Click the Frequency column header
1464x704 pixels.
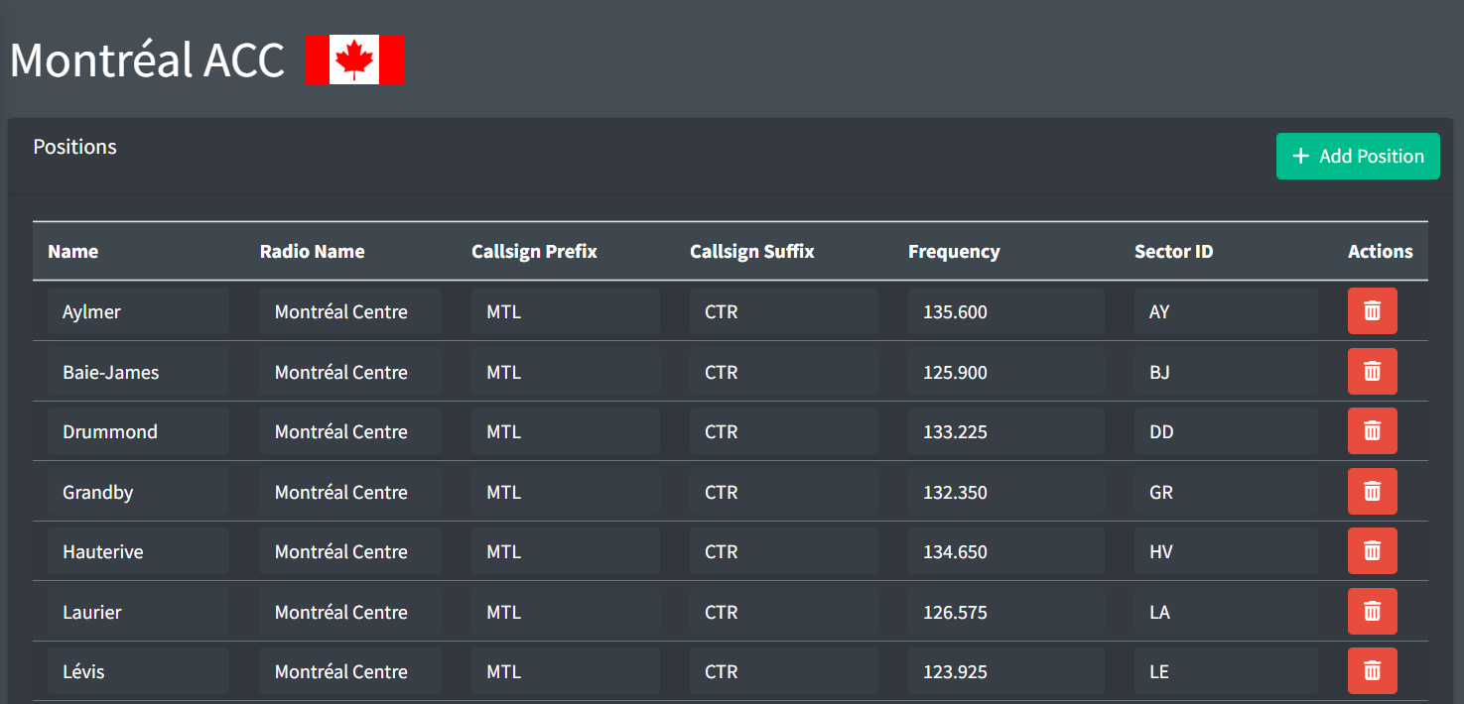(954, 252)
